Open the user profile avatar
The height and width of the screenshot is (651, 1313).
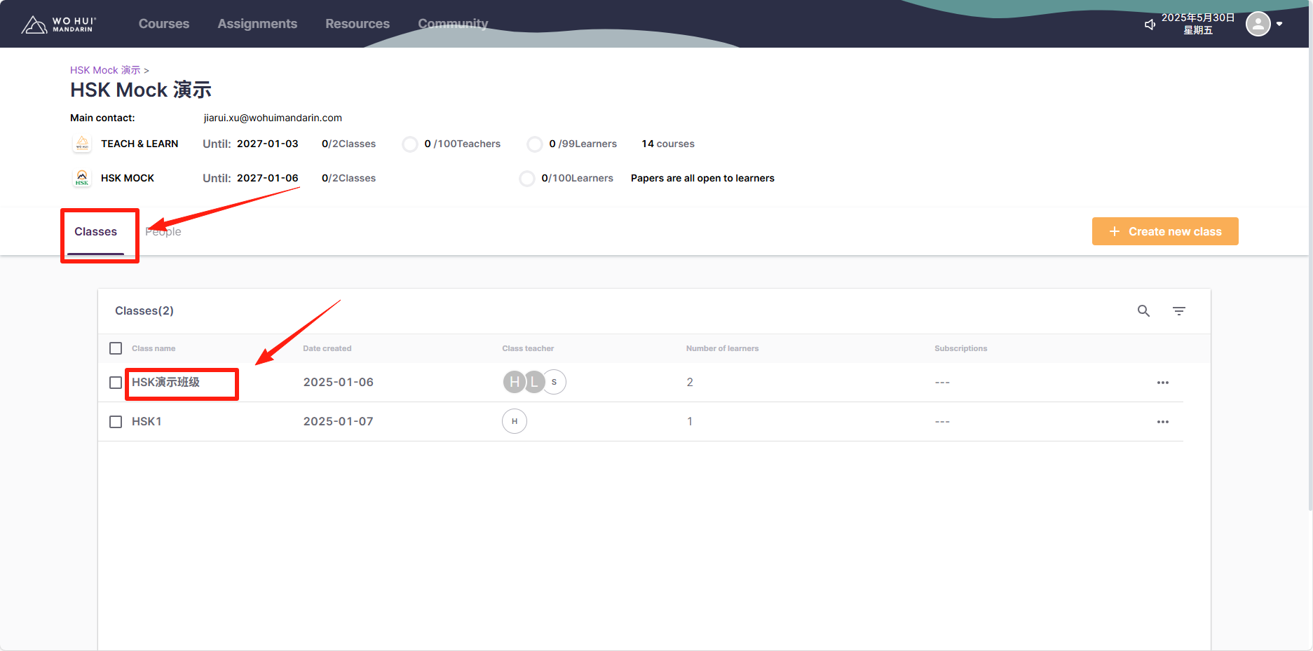pos(1258,24)
